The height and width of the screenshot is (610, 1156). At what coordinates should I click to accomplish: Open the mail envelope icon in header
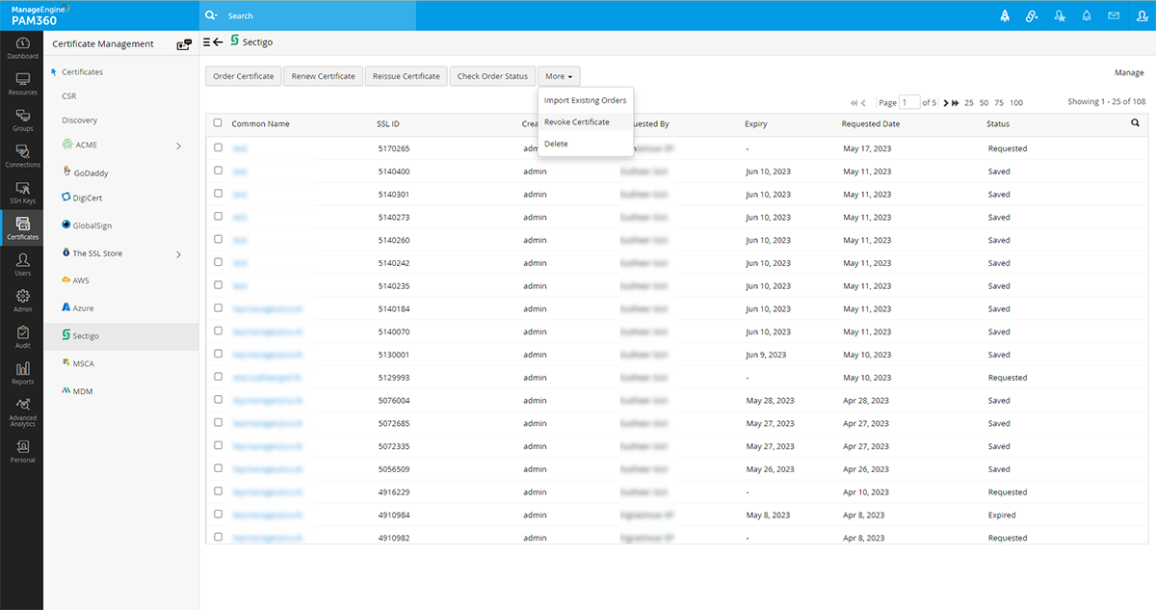[1114, 15]
